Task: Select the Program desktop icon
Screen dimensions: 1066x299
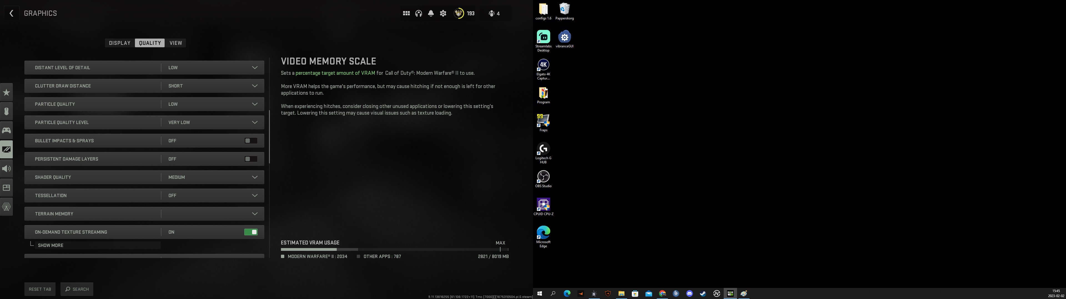Action: [x=543, y=95]
